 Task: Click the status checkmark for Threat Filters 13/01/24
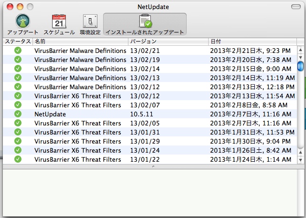pos(18,150)
